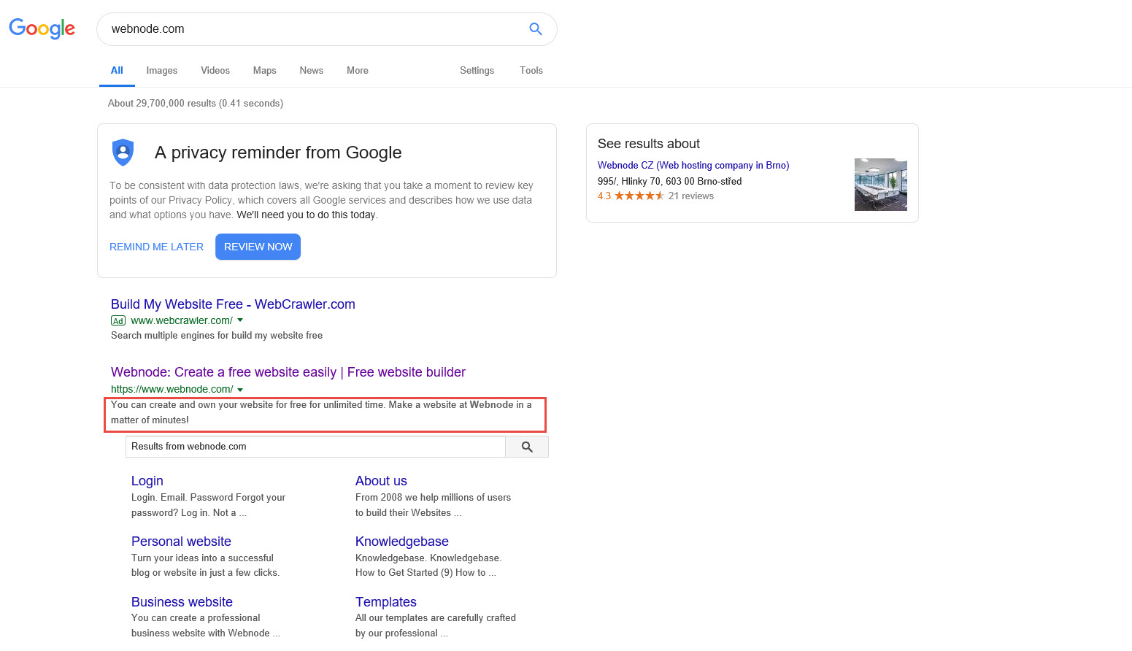Click the Webnode office thumbnail image
Screen dimensions: 1132x651
click(x=881, y=185)
